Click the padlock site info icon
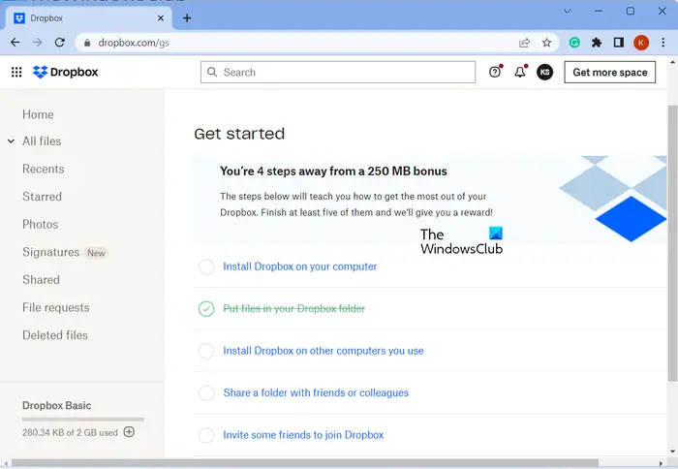678x469 pixels. tap(87, 43)
